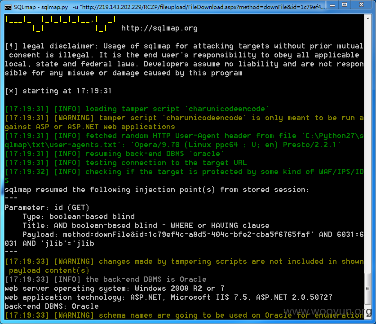The image size is (376, 324).
Task: Click 'sqlmap resumed the following injection' line
Action: (x=157, y=190)
